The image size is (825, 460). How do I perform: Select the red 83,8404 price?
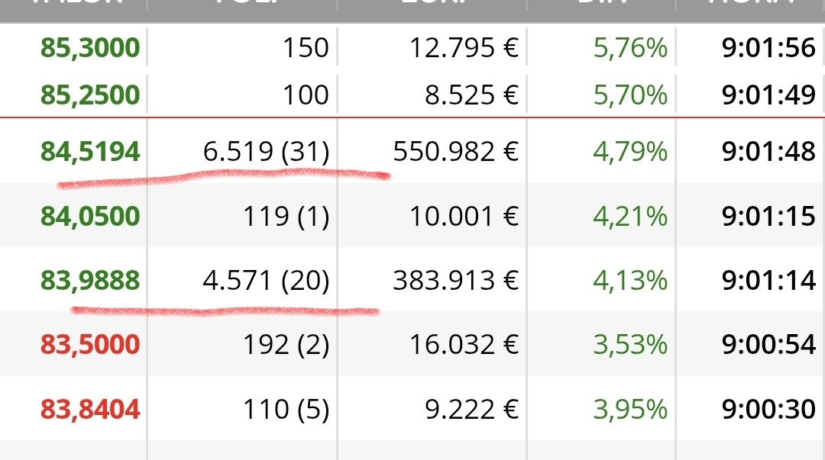[90, 410]
